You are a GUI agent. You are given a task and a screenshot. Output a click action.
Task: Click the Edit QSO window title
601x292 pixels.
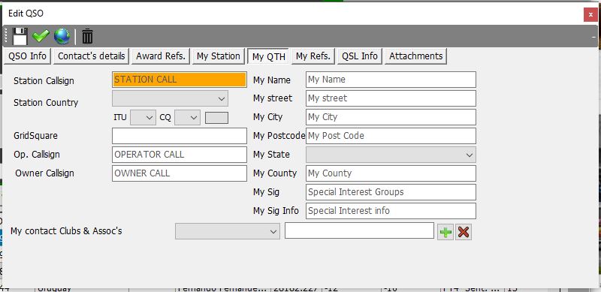(26, 14)
